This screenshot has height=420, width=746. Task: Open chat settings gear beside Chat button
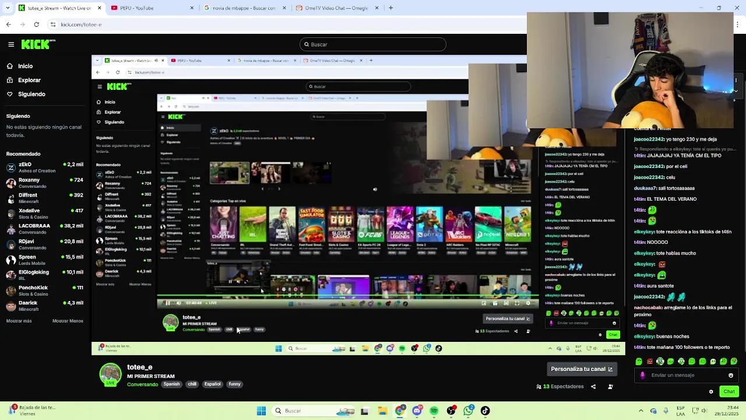(711, 391)
